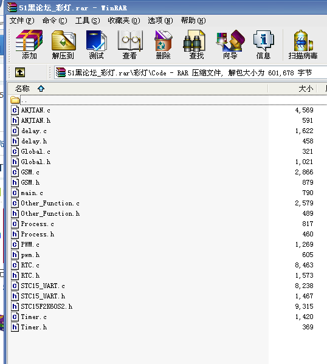The width and height of the screenshot is (327, 364).
Task: Select the file name delay.h
Action: coord(34,141)
